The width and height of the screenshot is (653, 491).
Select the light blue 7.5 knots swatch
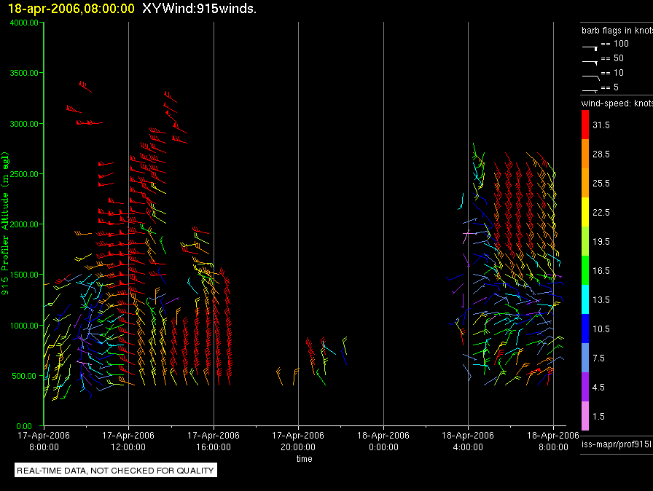click(585, 358)
